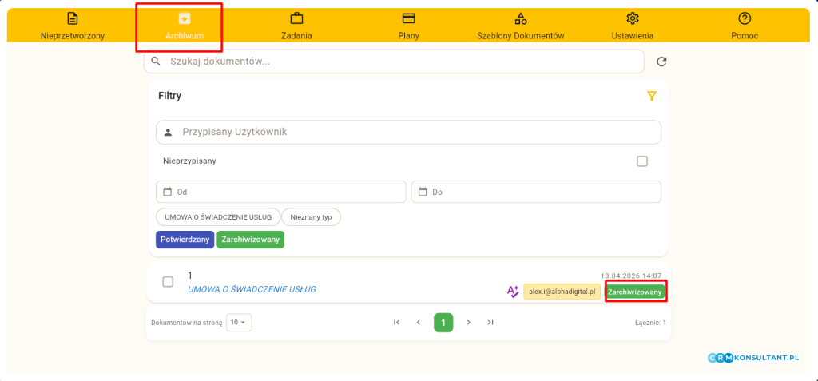Open documents per page dropdown
The height and width of the screenshot is (381, 818).
[239, 322]
